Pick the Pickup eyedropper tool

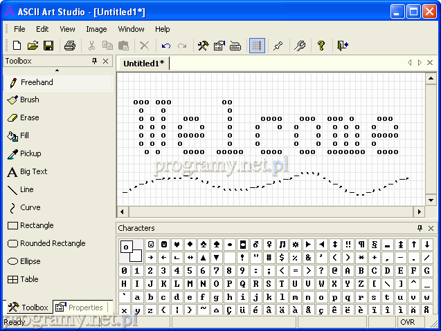click(30, 154)
